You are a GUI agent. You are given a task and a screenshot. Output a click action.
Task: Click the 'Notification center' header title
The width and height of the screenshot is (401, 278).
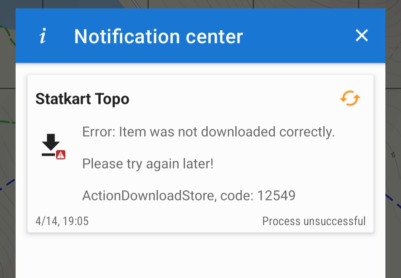159,36
